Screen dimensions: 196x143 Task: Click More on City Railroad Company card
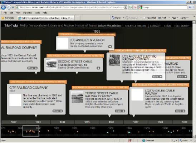click(x=58, y=111)
